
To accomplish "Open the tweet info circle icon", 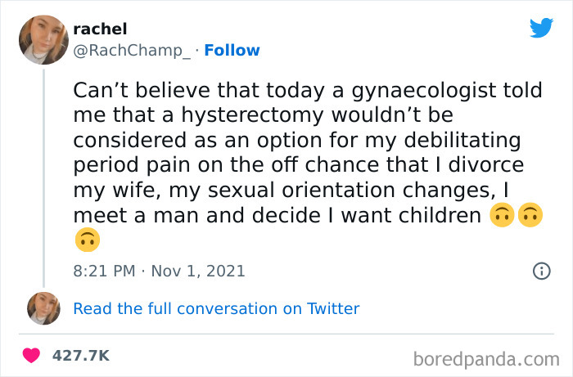I will click(541, 271).
